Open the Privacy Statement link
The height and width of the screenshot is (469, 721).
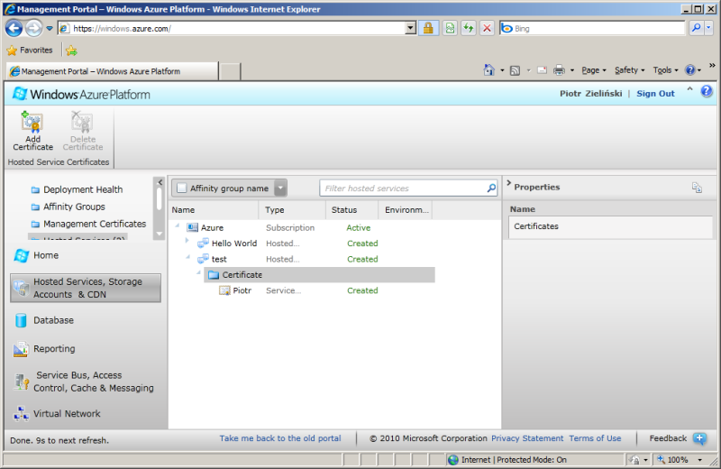527,438
